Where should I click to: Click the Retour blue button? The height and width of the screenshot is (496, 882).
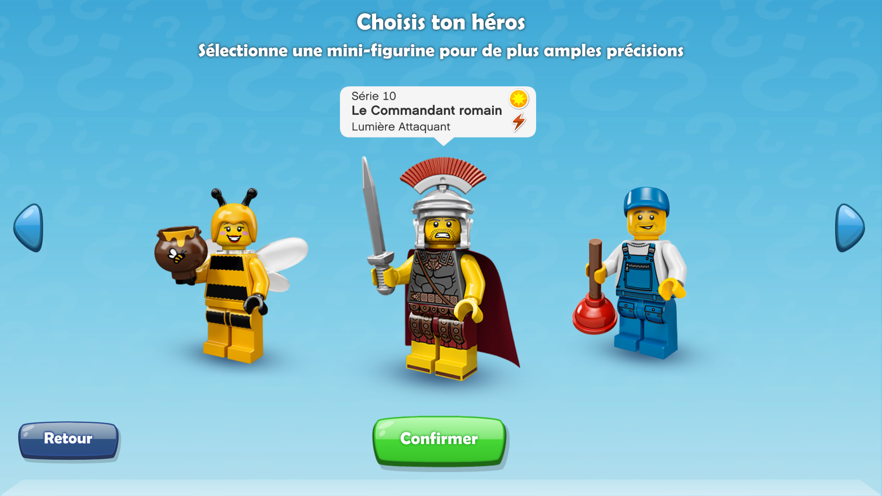[x=68, y=440]
